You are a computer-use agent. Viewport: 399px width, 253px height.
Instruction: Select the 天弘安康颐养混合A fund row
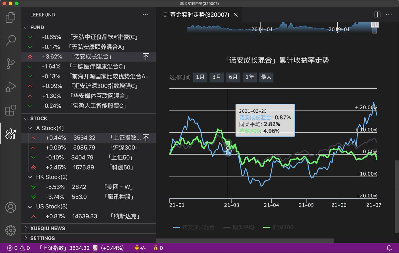point(89,47)
